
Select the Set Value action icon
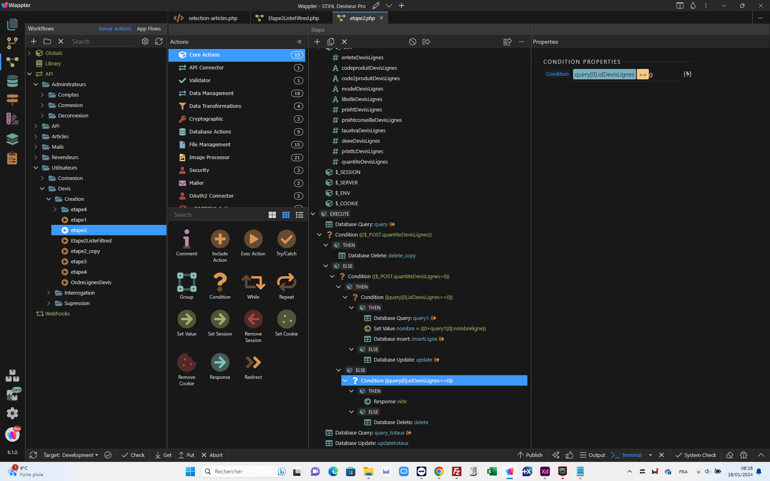click(186, 319)
